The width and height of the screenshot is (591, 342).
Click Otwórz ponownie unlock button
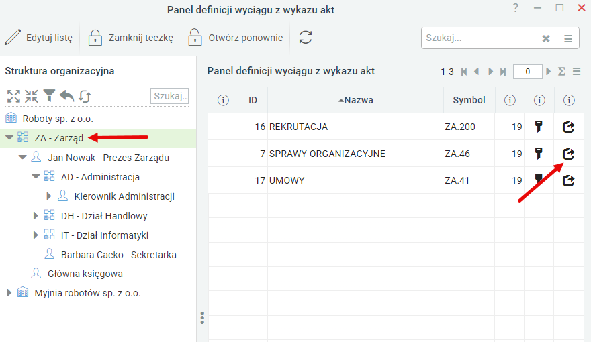235,38
